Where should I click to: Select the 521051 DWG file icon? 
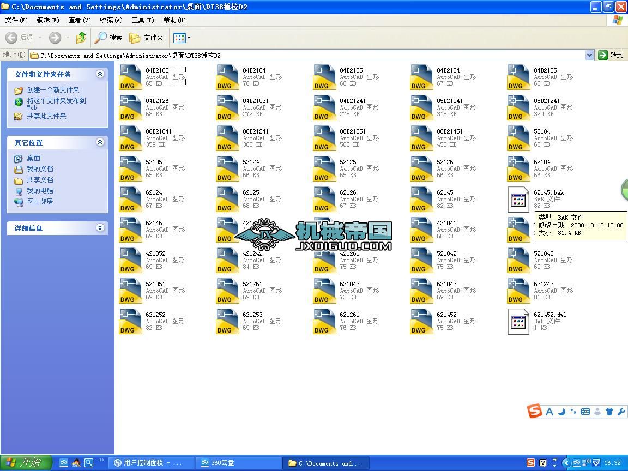(x=131, y=291)
